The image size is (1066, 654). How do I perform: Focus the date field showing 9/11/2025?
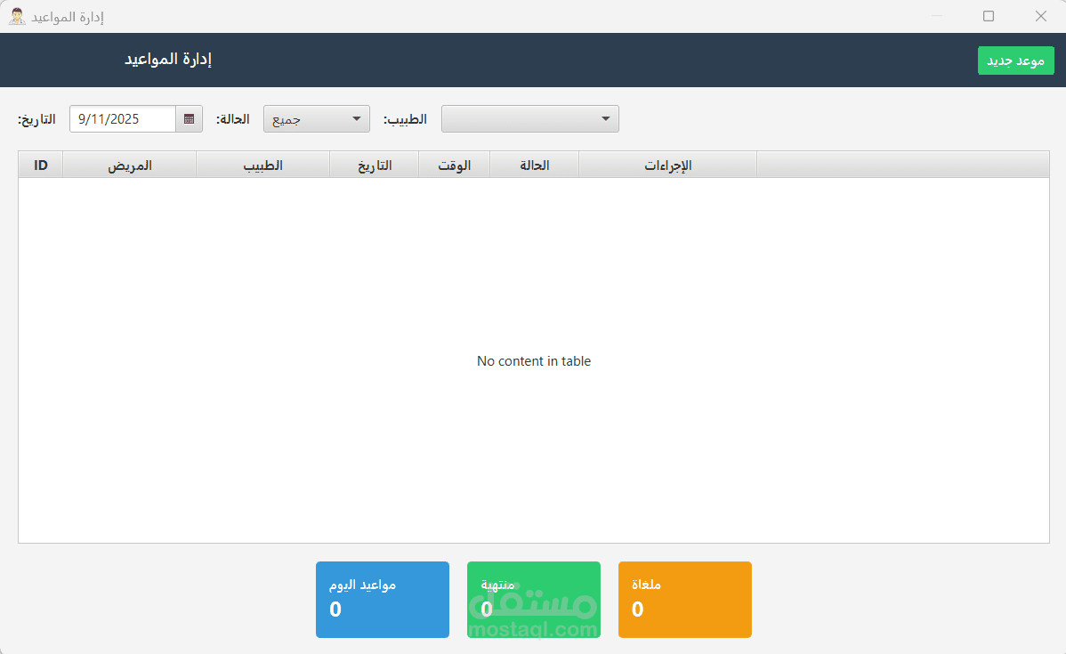click(123, 119)
